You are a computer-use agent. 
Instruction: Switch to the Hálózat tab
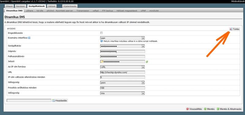pos(51,6)
